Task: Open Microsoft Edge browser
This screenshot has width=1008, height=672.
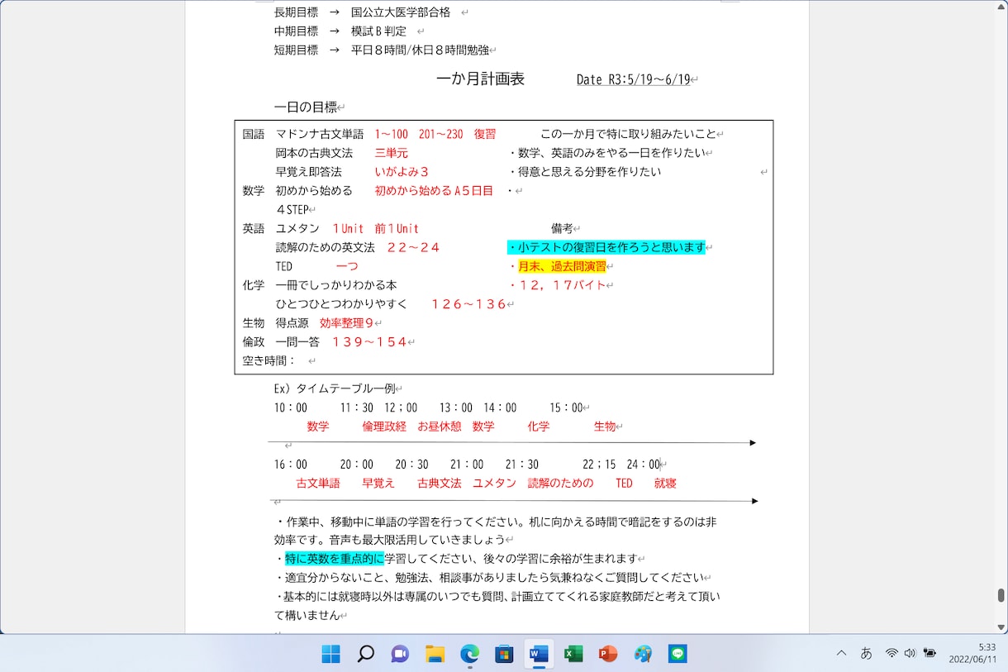Action: 469,654
